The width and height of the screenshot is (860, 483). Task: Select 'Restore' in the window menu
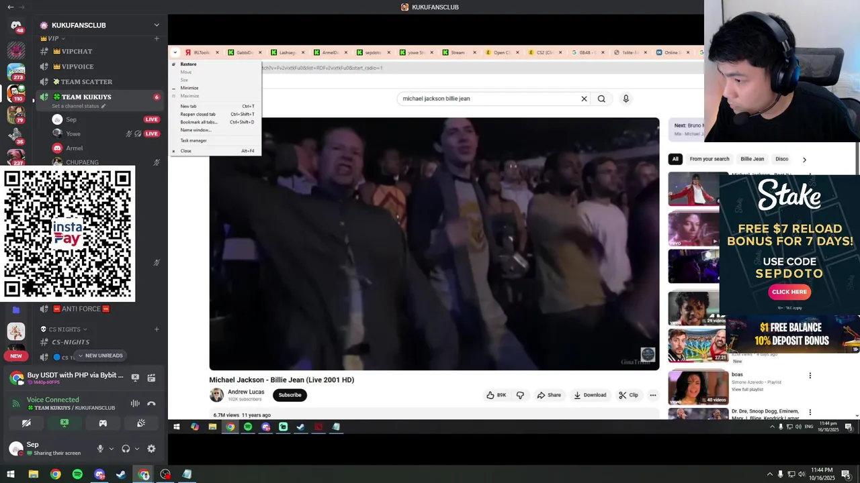click(x=215, y=64)
